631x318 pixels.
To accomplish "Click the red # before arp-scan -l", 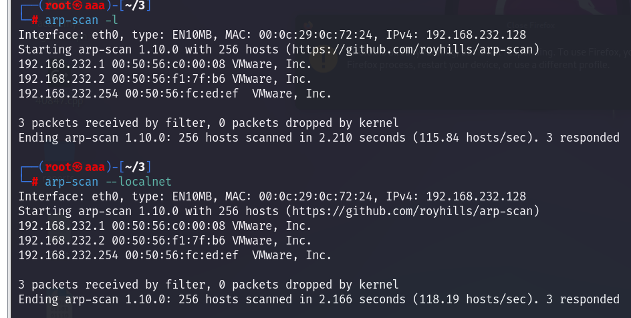I will click(35, 20).
